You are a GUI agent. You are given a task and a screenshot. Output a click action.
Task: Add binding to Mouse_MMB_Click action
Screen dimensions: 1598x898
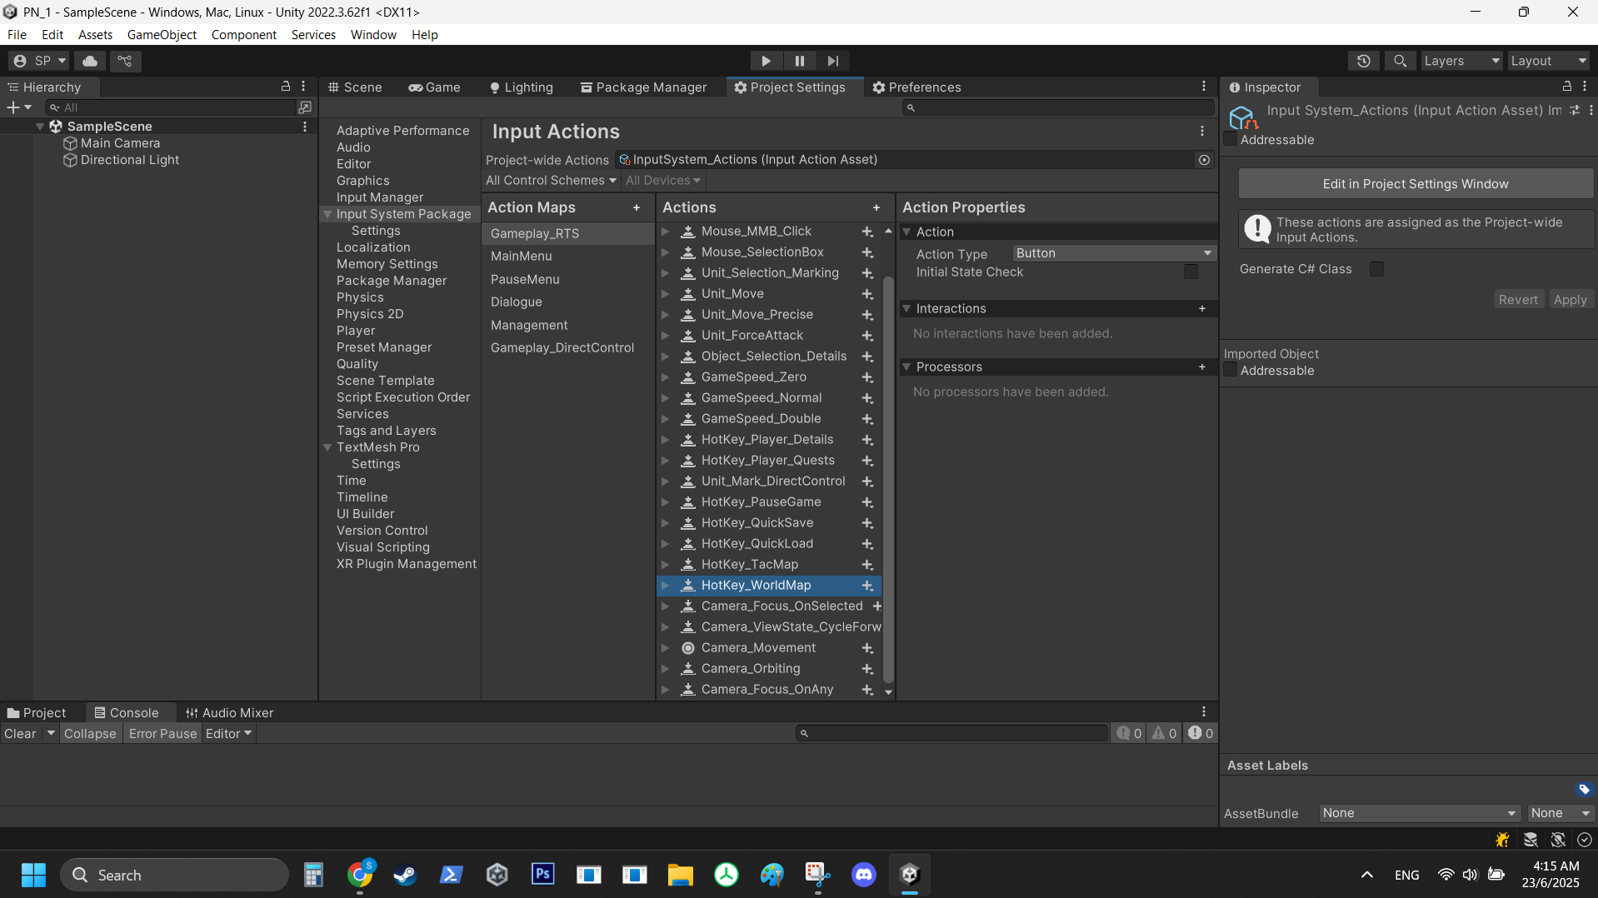coord(867,232)
